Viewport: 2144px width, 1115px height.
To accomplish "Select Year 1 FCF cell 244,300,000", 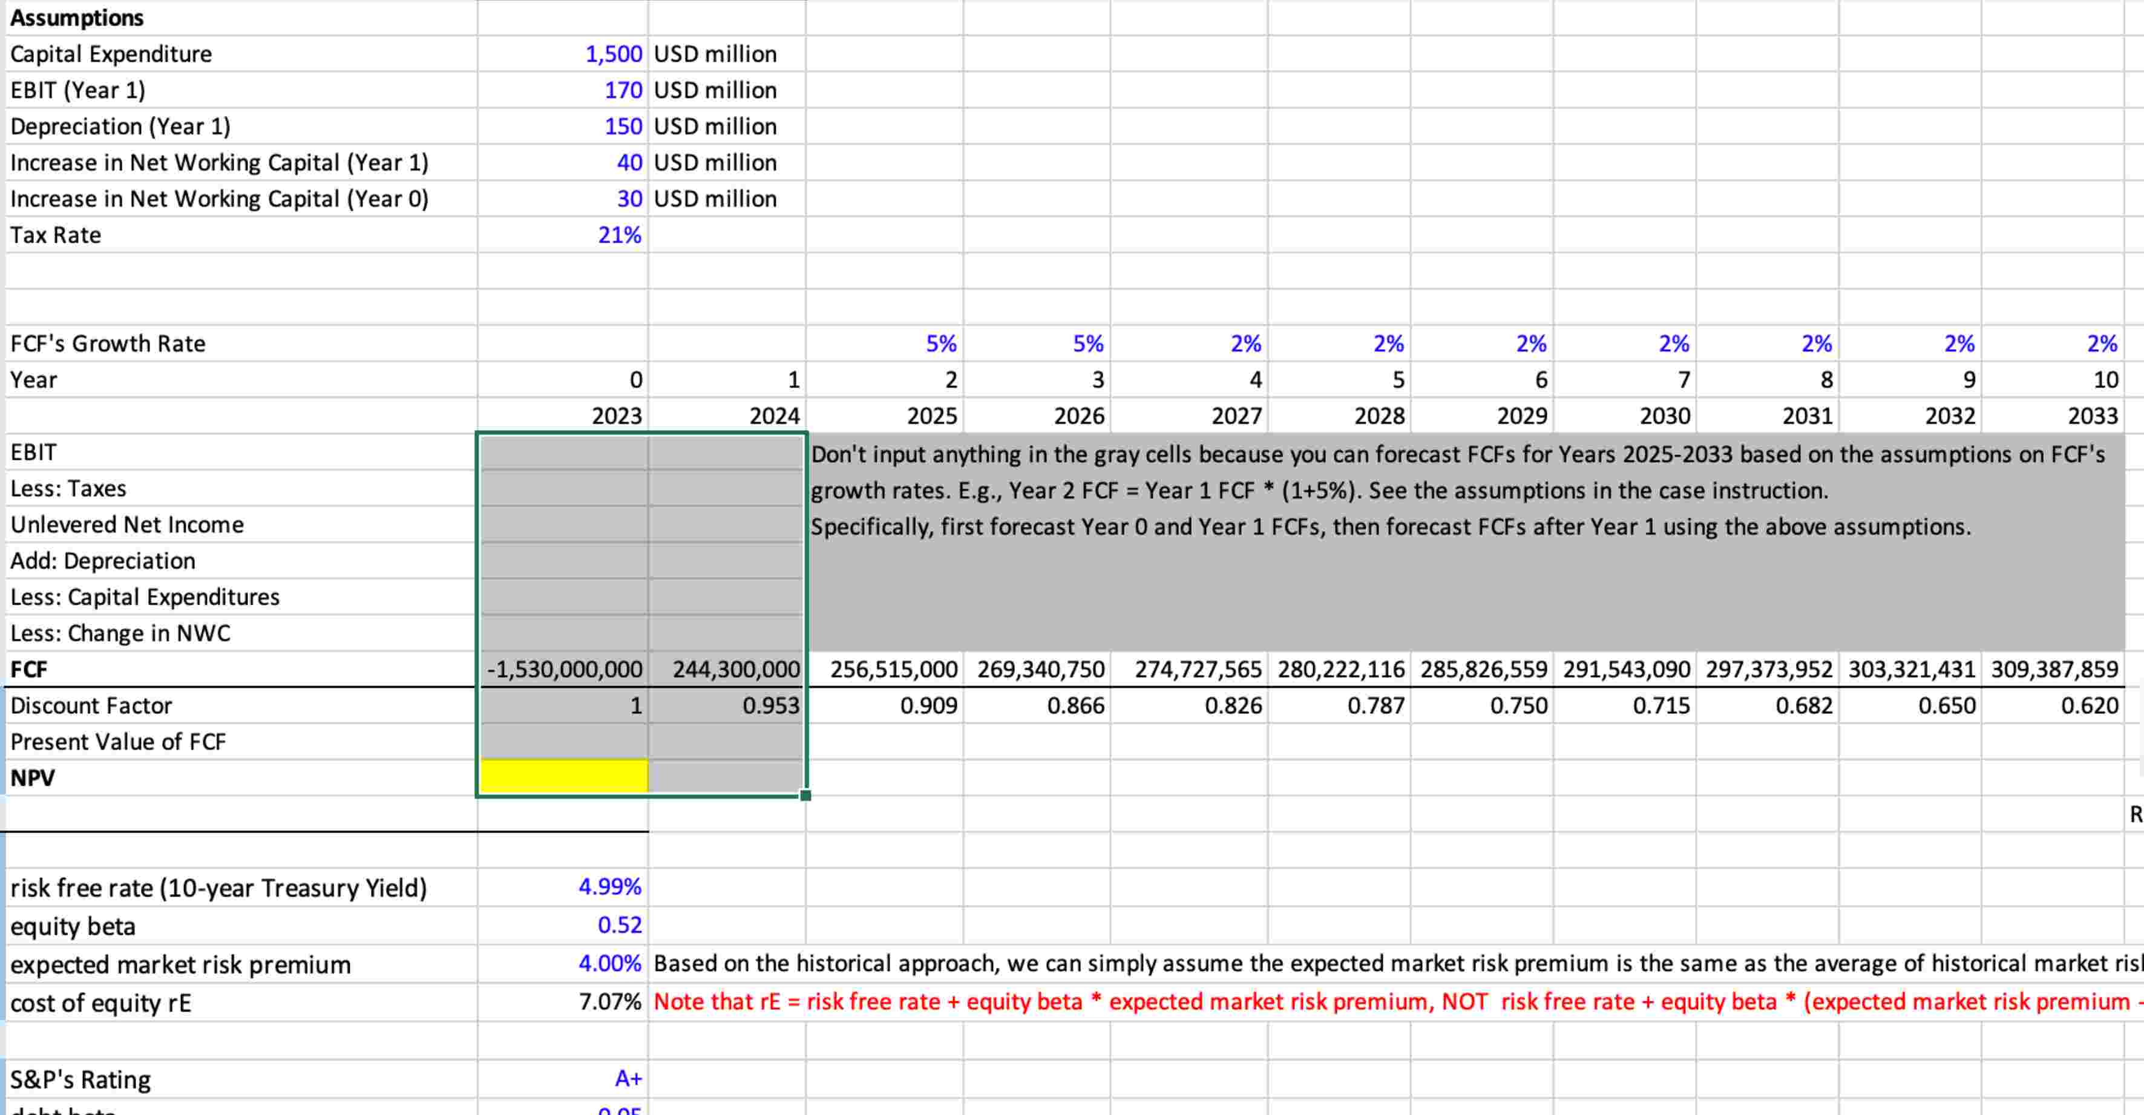I will pos(735,669).
